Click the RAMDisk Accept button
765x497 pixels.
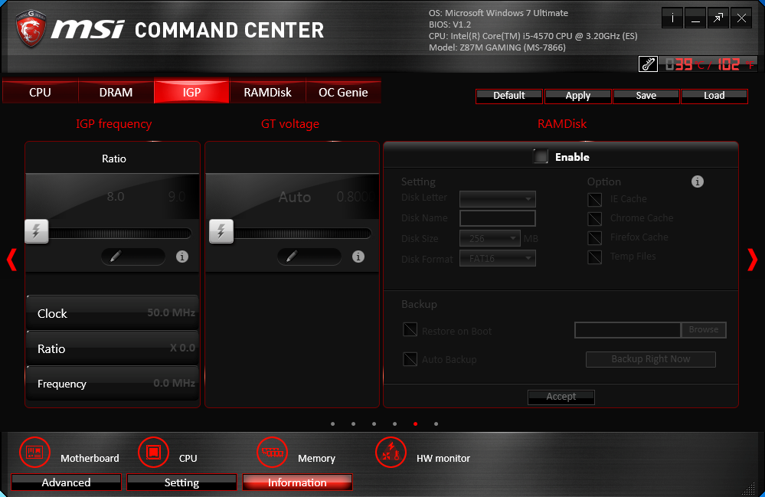(561, 397)
